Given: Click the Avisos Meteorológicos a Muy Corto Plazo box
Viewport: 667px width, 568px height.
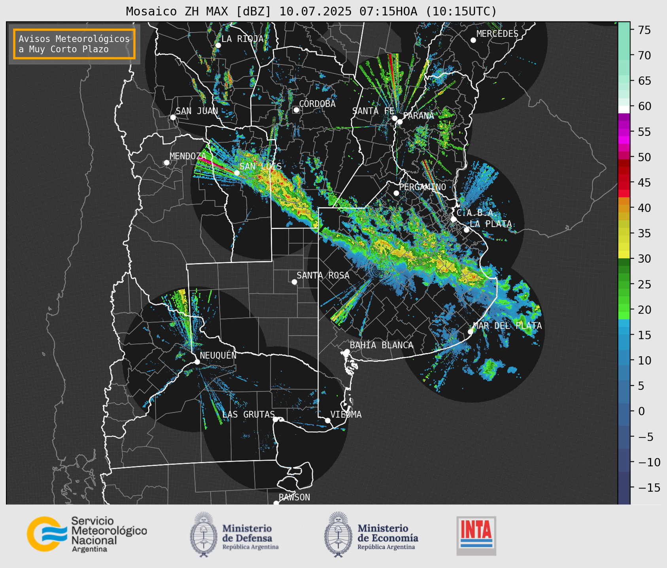Looking at the screenshot, I should (74, 44).
